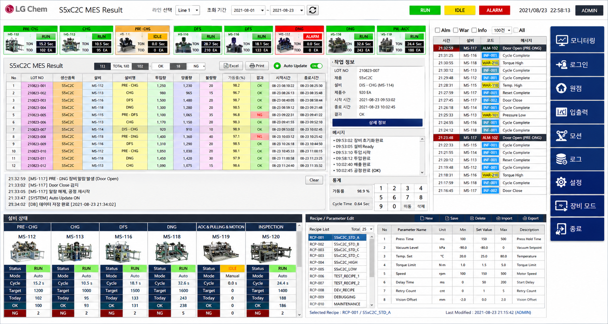This screenshot has width=608, height=324.
Task: Import a recipe file
Action: coord(504,218)
